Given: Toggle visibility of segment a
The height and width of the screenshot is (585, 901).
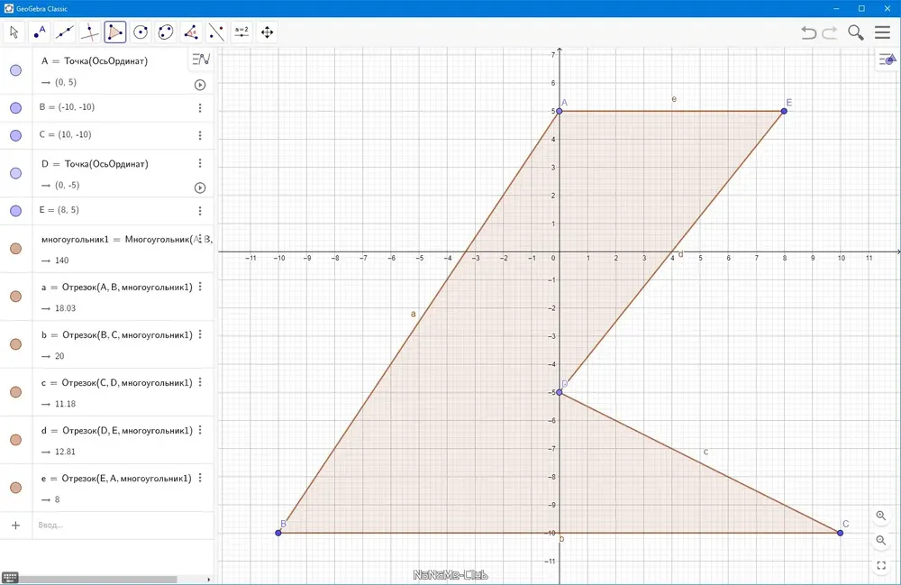Looking at the screenshot, I should pos(16,297).
